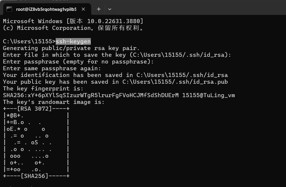Click the [SHA256] randomart footer
The height and width of the screenshot is (187, 286).
[36, 176]
